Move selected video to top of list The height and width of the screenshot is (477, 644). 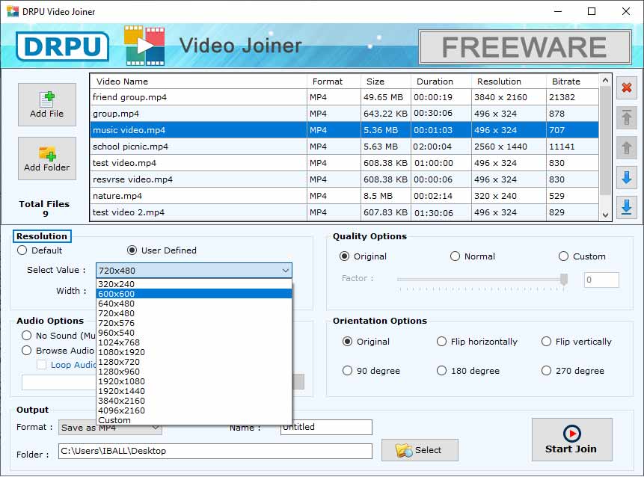[626, 118]
